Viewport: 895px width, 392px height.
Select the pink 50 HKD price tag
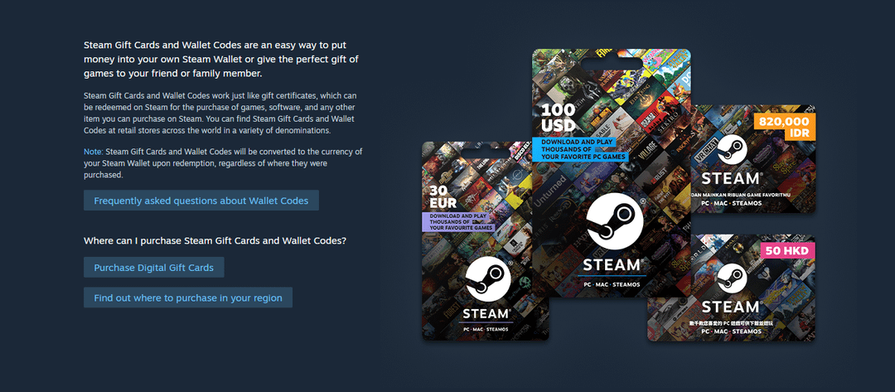click(786, 250)
